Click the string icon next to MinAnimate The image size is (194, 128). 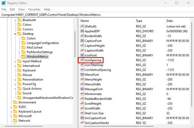click(82, 94)
